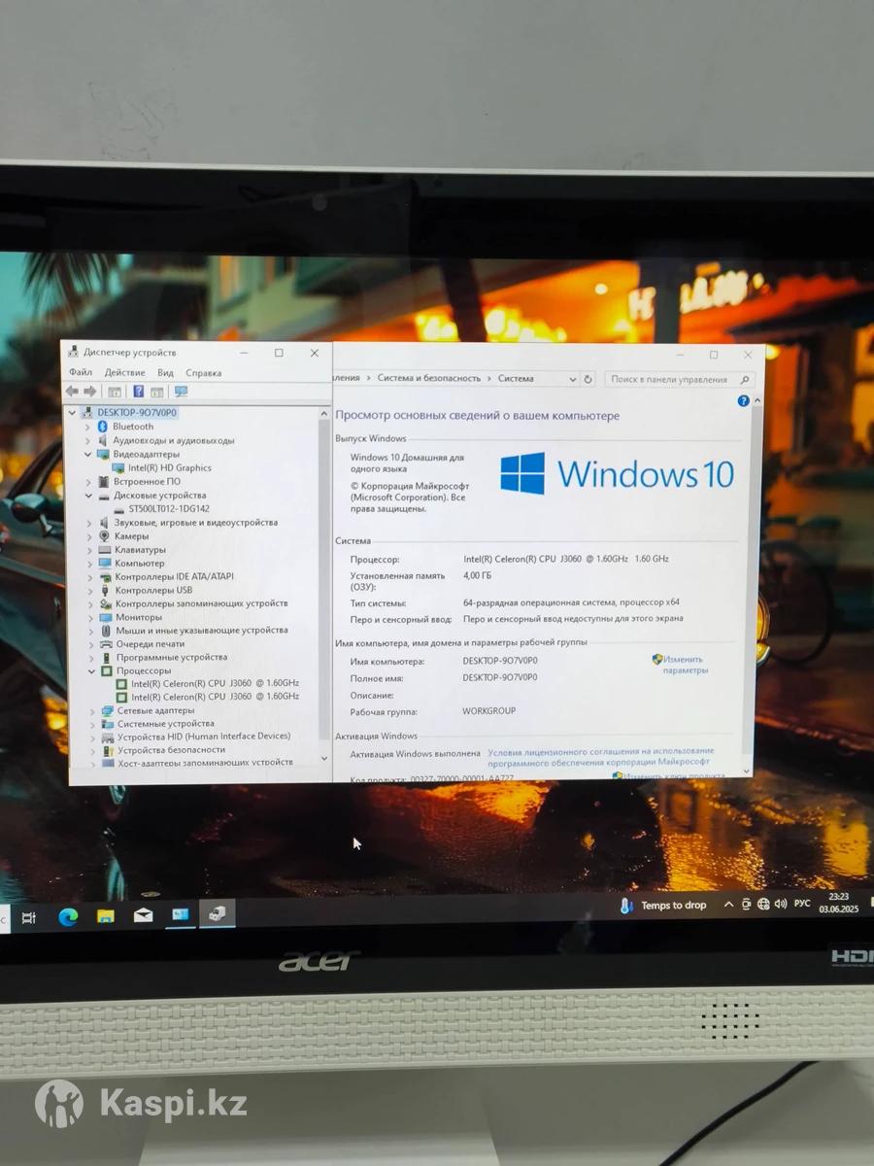This screenshot has width=874, height=1166.
Task: Open address bar history dropdown arrow
Action: pos(574,379)
